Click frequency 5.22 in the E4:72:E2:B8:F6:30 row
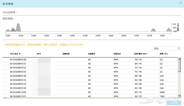The height and width of the screenshot is (106, 184). point(162,76)
